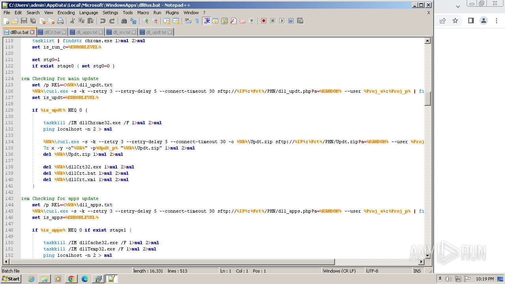Open Internet Explorer from the taskbar
The height and width of the screenshot is (284, 505).
[x=31, y=279]
